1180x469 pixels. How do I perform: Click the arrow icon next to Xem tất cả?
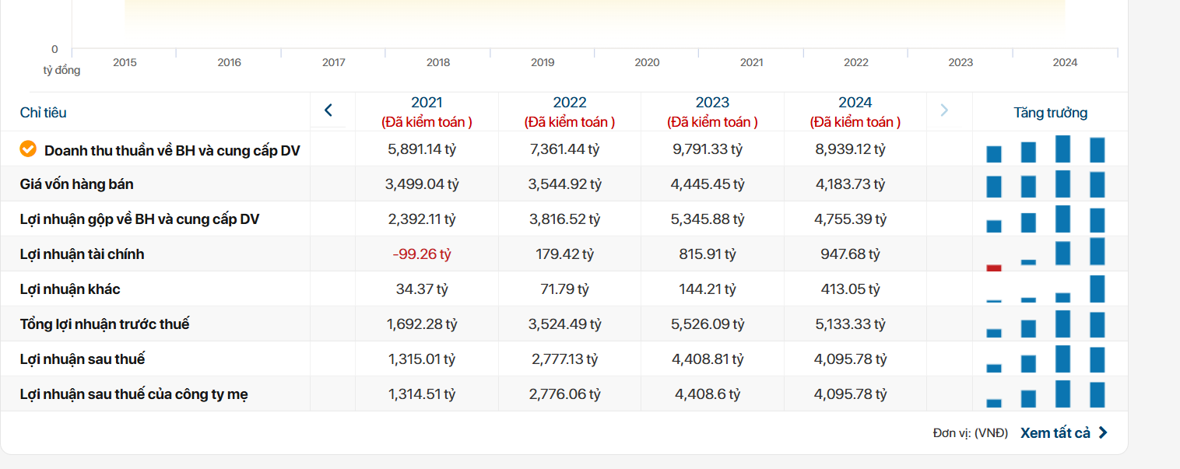pyautogui.click(x=1103, y=433)
